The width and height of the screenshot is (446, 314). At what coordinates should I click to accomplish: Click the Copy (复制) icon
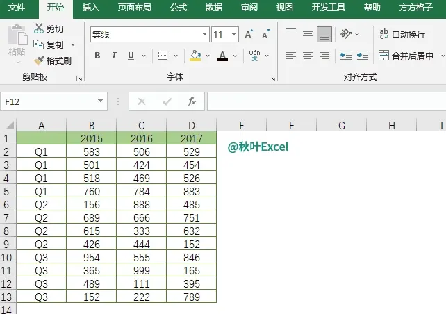coord(38,44)
